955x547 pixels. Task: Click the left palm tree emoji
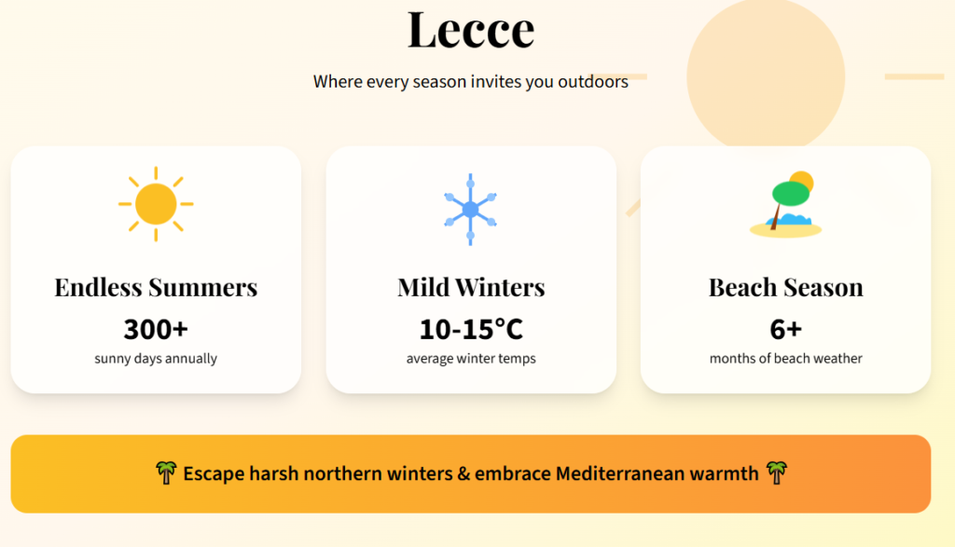coord(166,473)
